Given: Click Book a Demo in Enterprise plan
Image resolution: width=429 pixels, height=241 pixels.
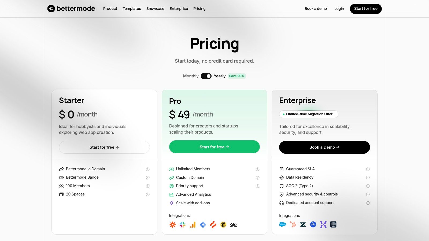Looking at the screenshot, I should [x=324, y=147].
